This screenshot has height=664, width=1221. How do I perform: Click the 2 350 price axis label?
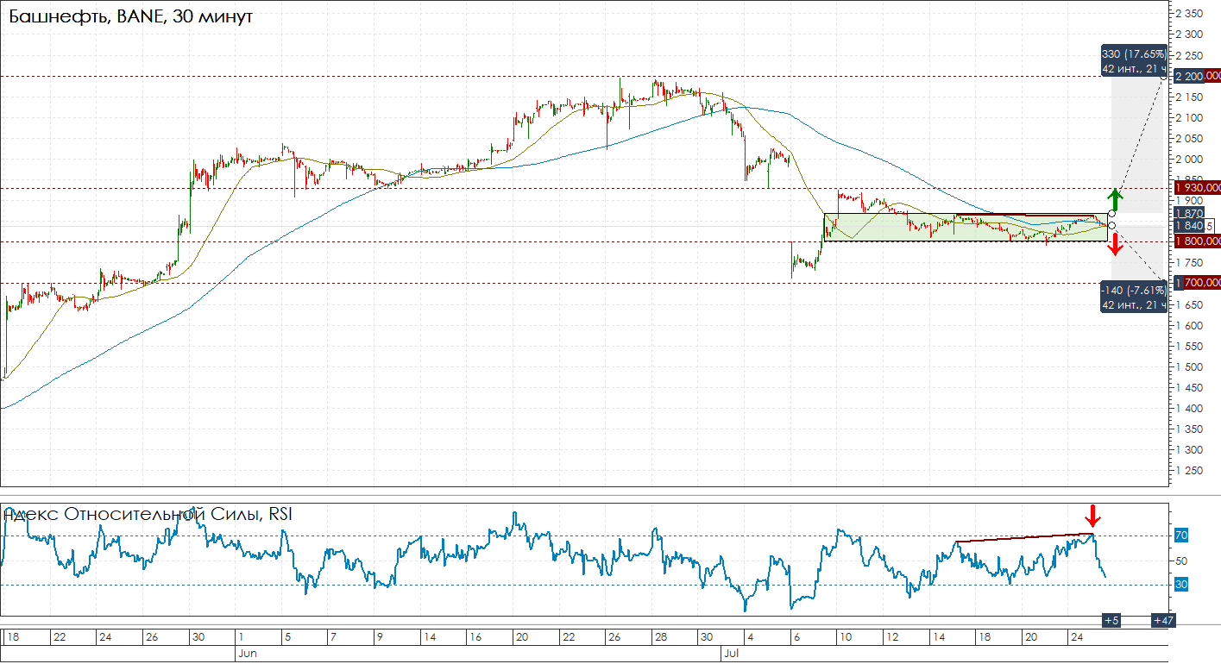click(1189, 14)
